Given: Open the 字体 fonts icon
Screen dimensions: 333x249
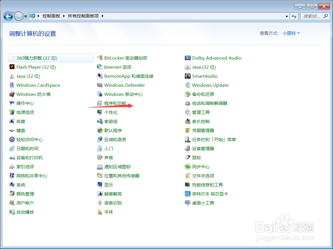Looking at the screenshot, I should pyautogui.click(x=100, y=212).
